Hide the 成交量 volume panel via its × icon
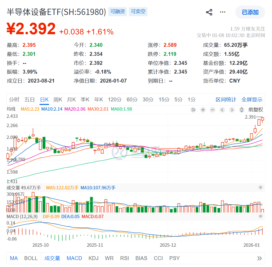The width and height of the screenshot is (272, 267). click(x=261, y=187)
